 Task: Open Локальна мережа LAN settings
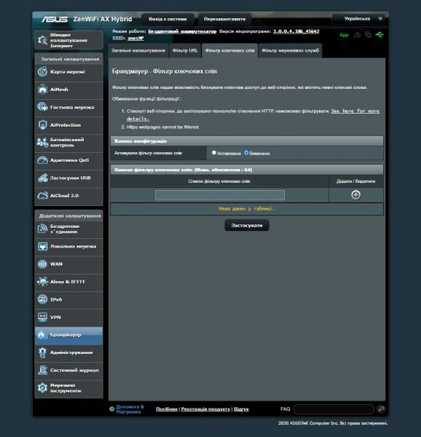(68, 246)
